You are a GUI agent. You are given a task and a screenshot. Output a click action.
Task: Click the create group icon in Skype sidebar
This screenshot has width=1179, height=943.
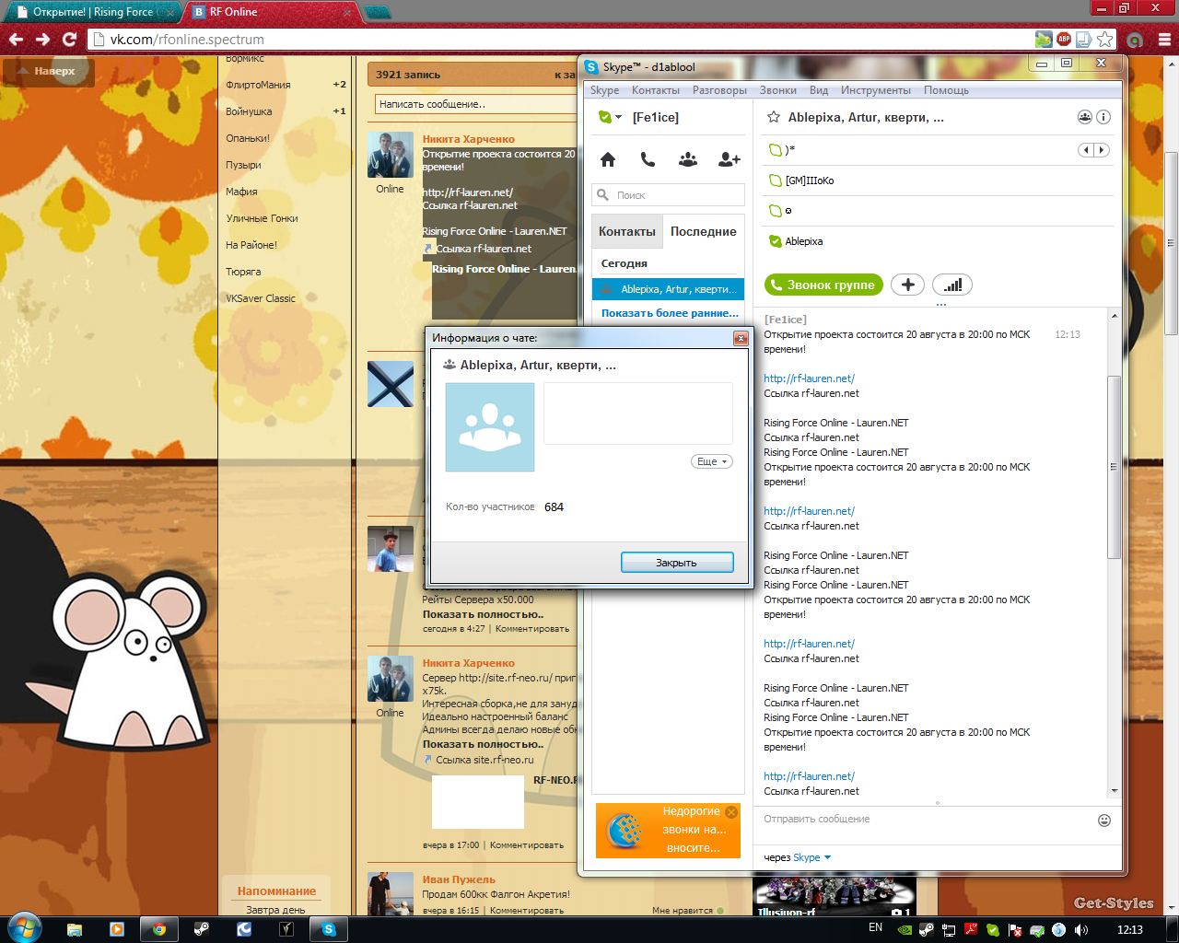click(688, 159)
